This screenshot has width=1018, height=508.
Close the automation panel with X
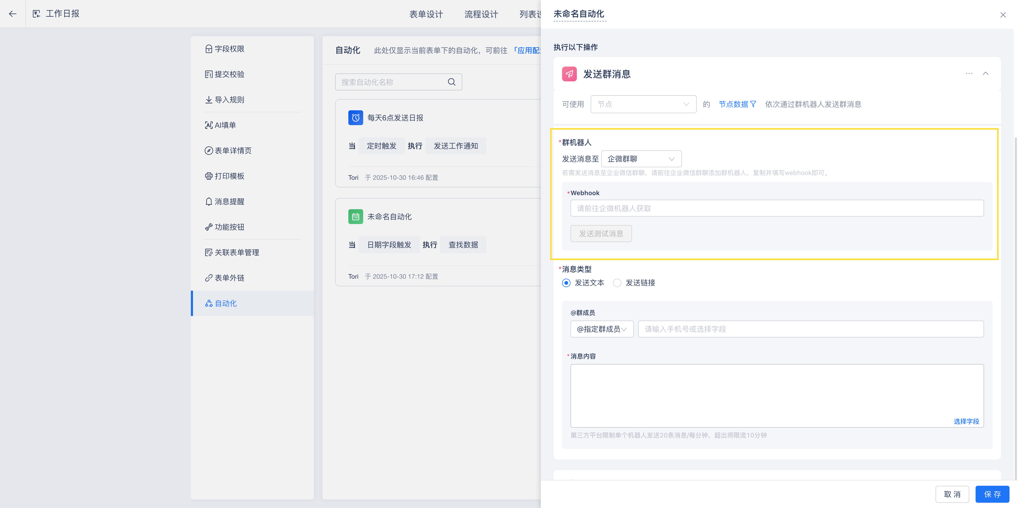(1003, 15)
